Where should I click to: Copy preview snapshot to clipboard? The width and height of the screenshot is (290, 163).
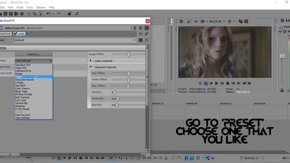point(241,21)
